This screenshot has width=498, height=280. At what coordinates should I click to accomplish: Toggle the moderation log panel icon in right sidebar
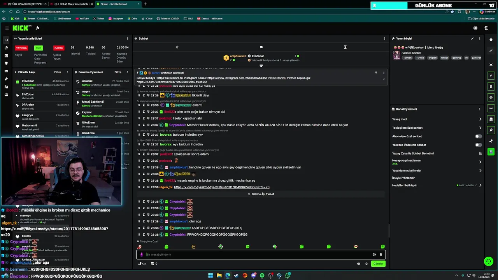tap(491, 86)
